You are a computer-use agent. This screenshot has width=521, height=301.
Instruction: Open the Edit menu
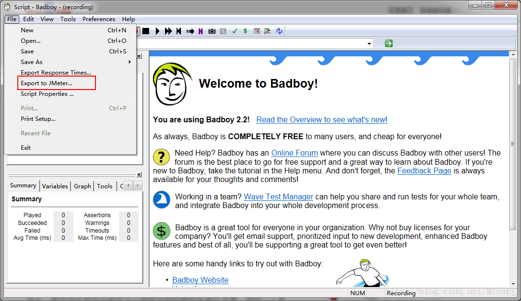28,19
